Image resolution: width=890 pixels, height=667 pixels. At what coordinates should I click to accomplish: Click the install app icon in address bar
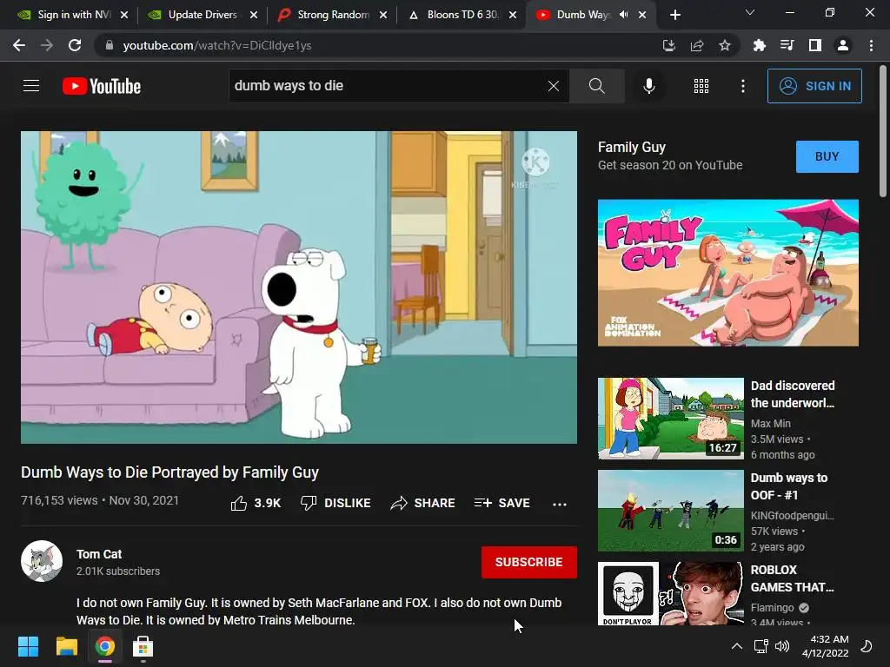(x=669, y=45)
